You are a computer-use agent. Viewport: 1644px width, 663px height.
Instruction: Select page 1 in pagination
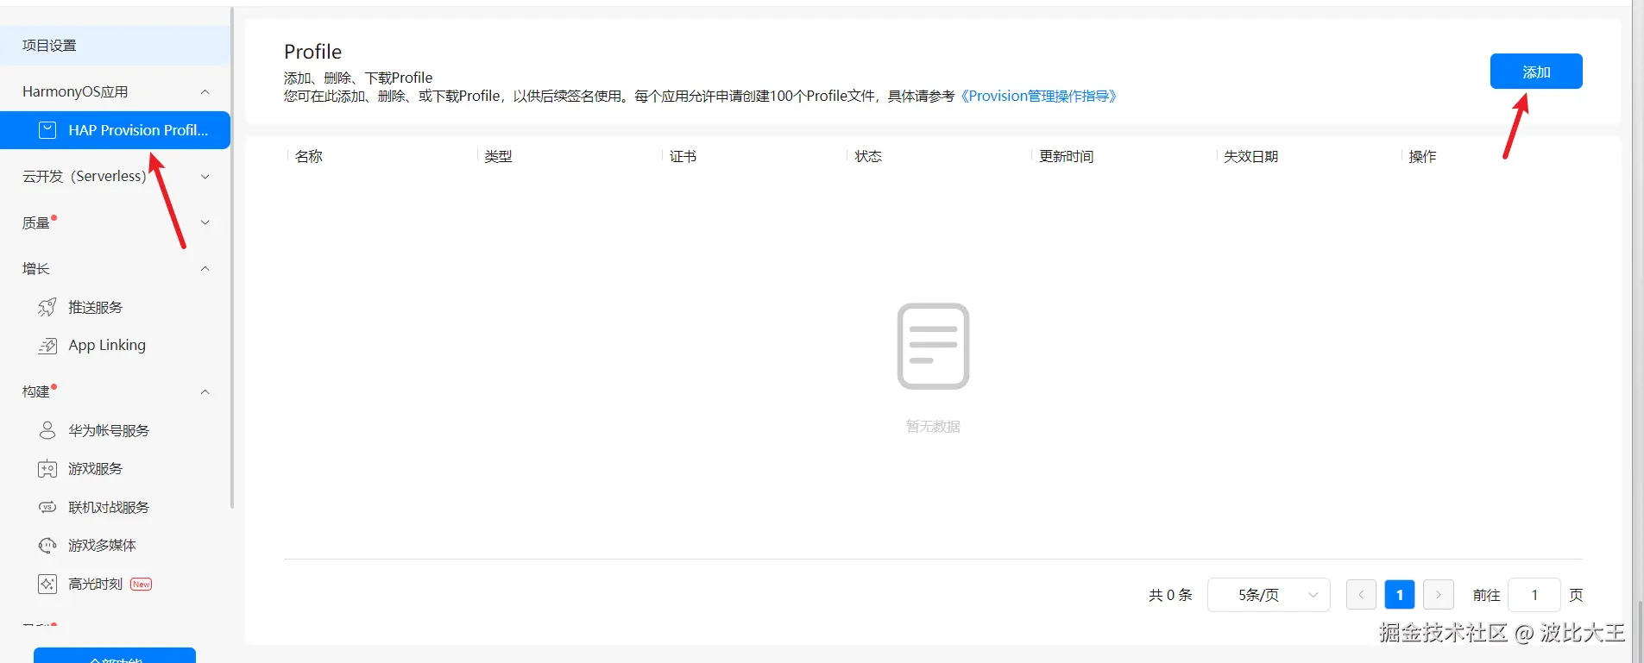(x=1400, y=595)
